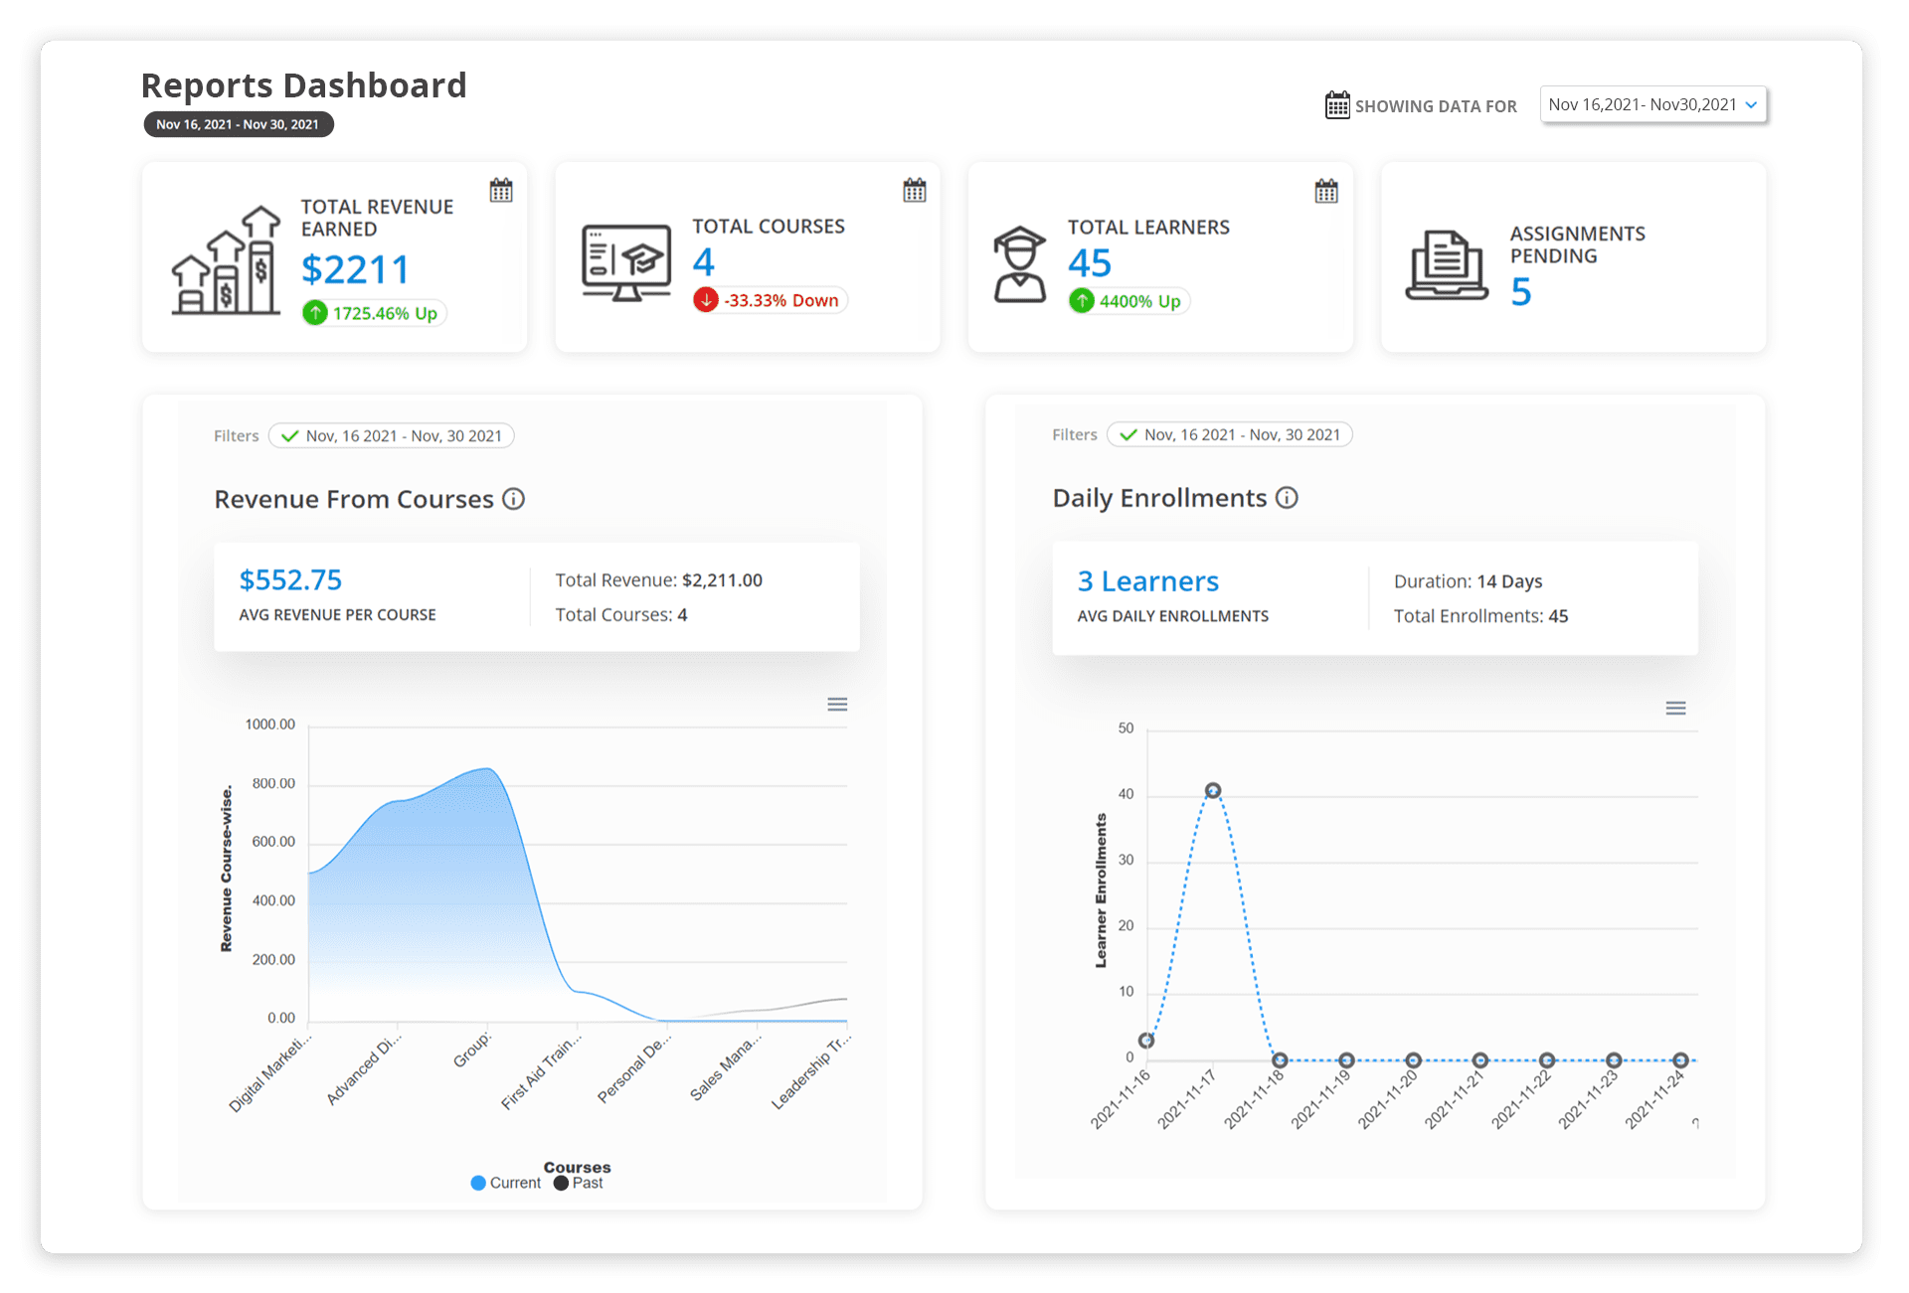Image resolution: width=1909 pixels, height=1293 pixels.
Task: Click info icon beside Daily Enrollments
Action: [x=1287, y=498]
